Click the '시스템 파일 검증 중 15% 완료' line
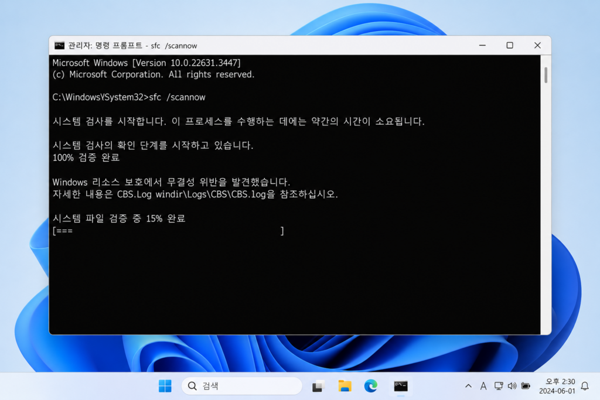The width and height of the screenshot is (600, 400). (x=119, y=218)
